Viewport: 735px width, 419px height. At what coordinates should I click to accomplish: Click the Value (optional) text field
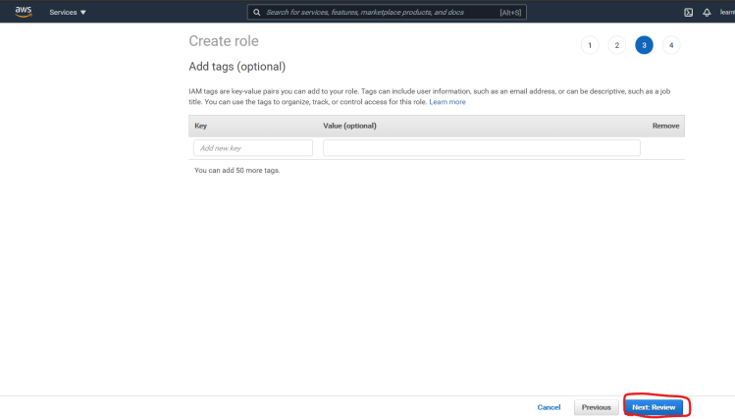point(481,148)
